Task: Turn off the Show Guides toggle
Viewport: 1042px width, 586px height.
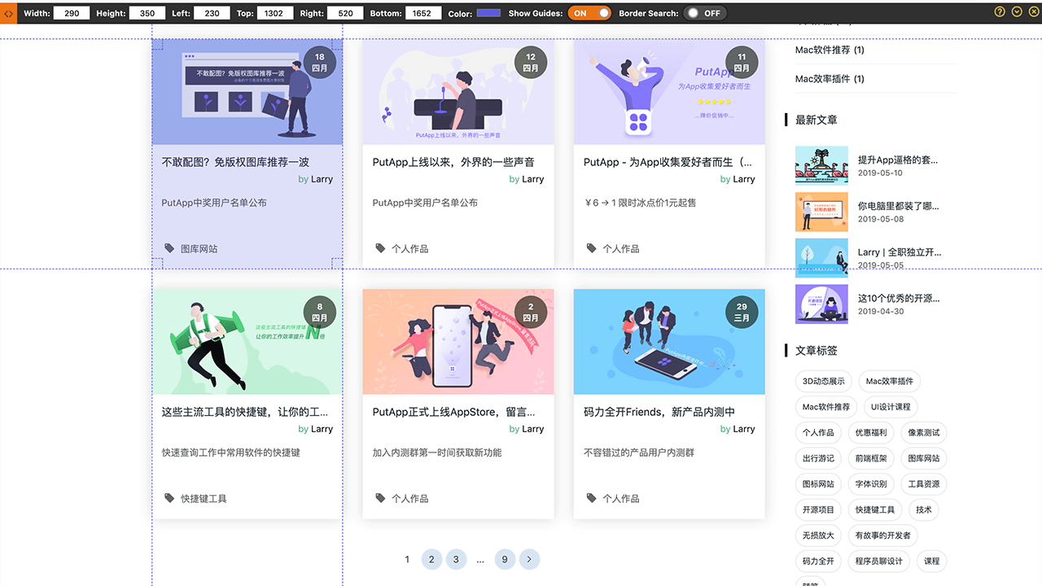Action: (x=589, y=13)
